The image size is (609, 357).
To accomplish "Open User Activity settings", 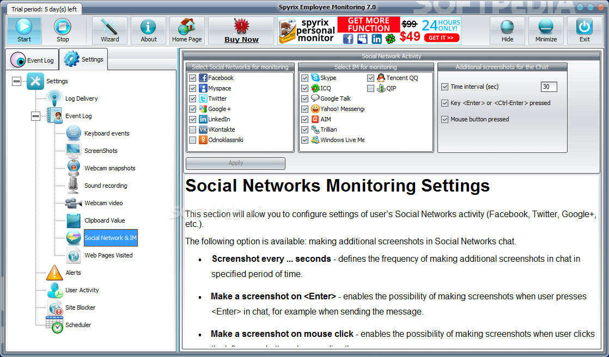I will pos(82,290).
